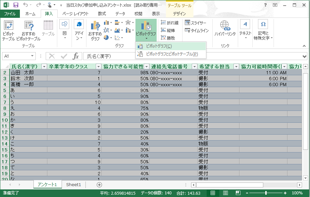Screen dimensions: 310x197
Task: Insert a line chart from the chart group
Action: point(106,30)
